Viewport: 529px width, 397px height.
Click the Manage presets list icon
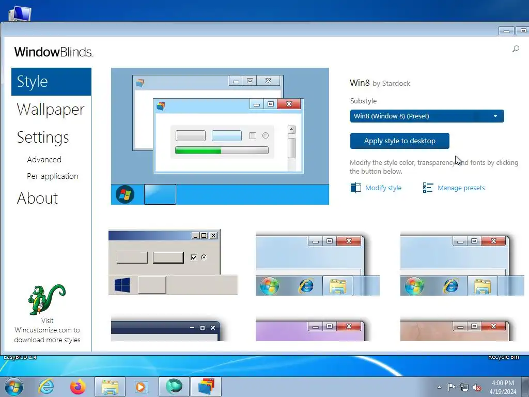428,188
